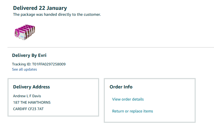Click the Tracking ID label
This screenshot has height=129, width=214.
22,64
